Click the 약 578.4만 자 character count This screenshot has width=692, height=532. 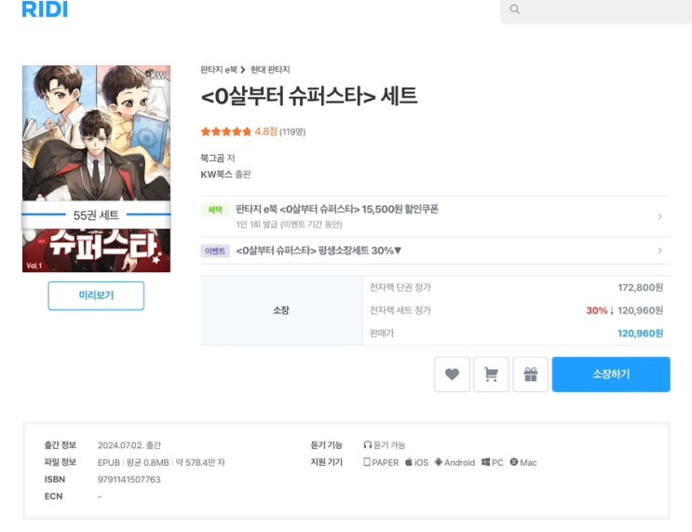point(200,462)
